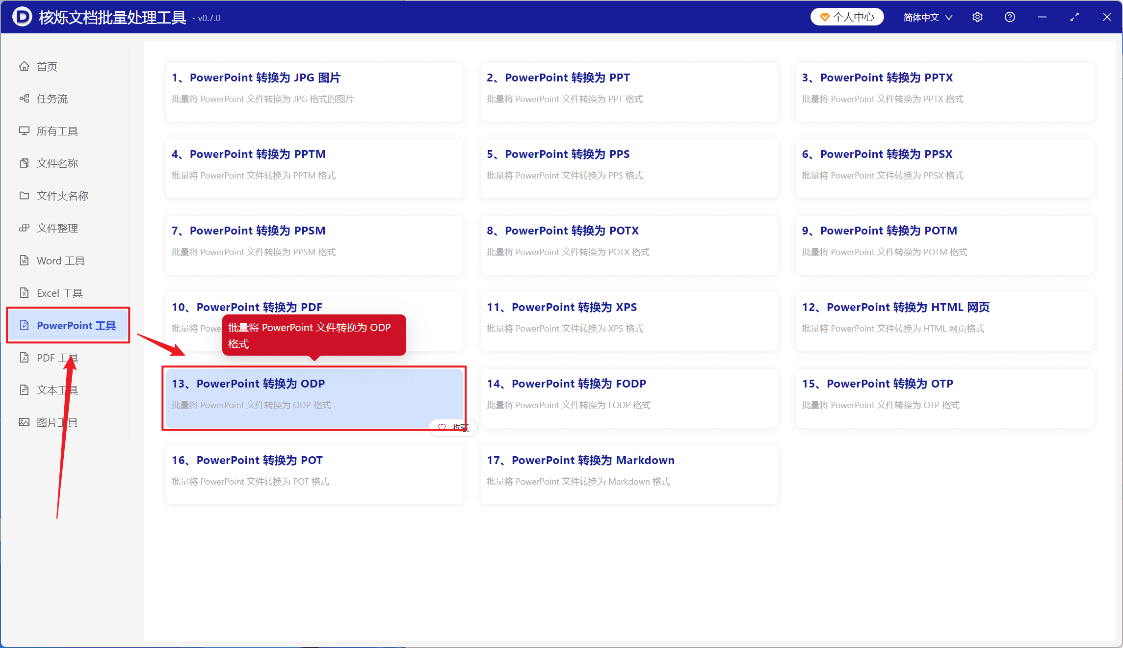Click the clipboard icon beside 文件名称
Screen dimensions: 1123x648
pos(24,163)
